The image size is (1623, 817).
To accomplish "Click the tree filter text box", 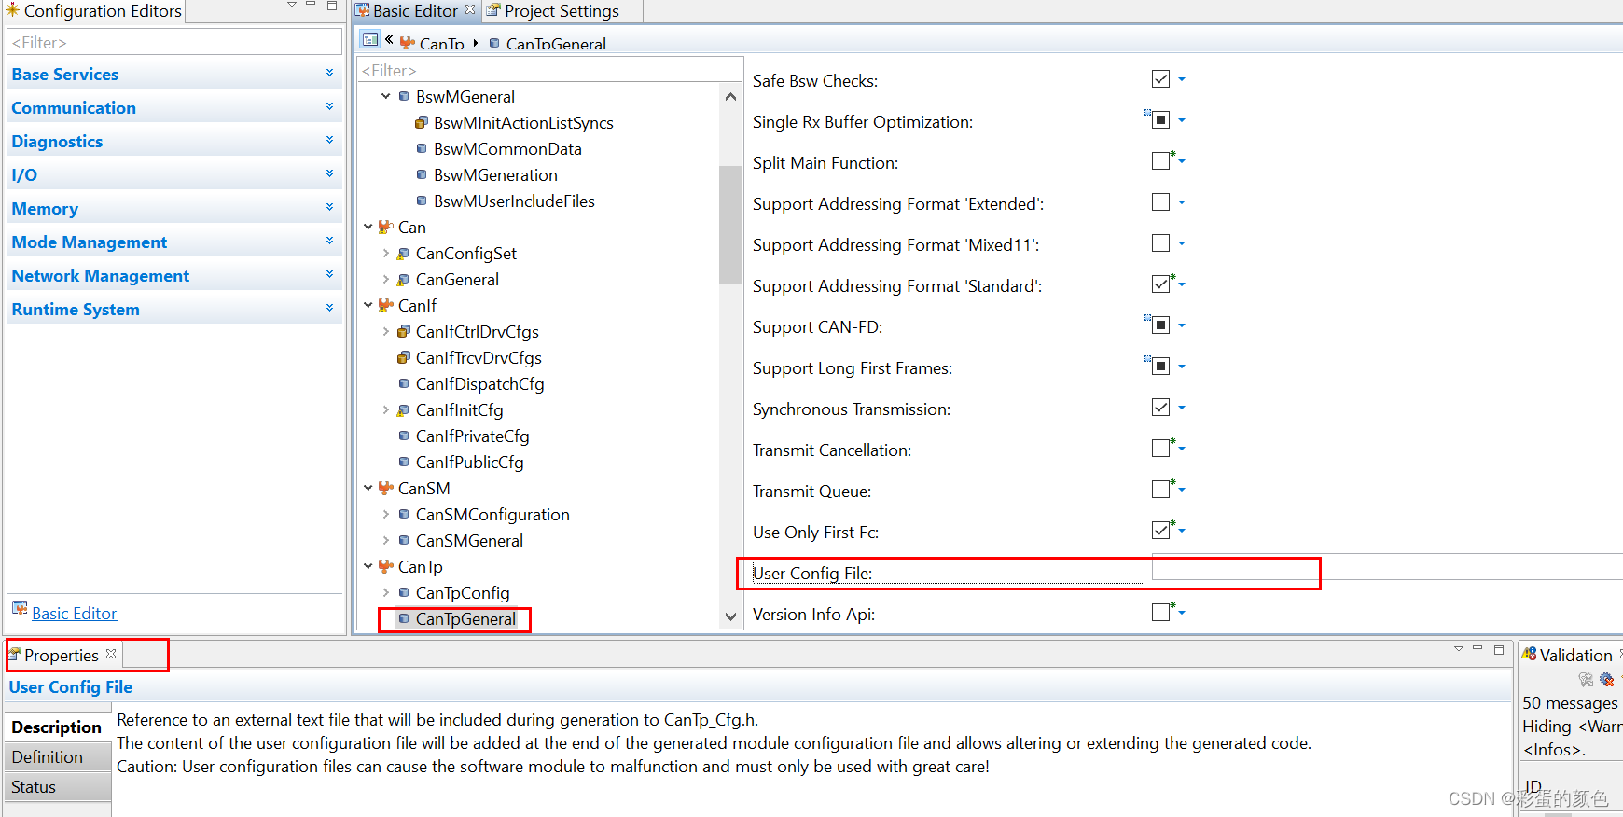I will 549,70.
